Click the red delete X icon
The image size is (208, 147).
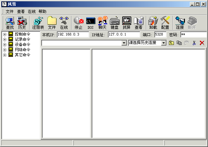click(202, 43)
